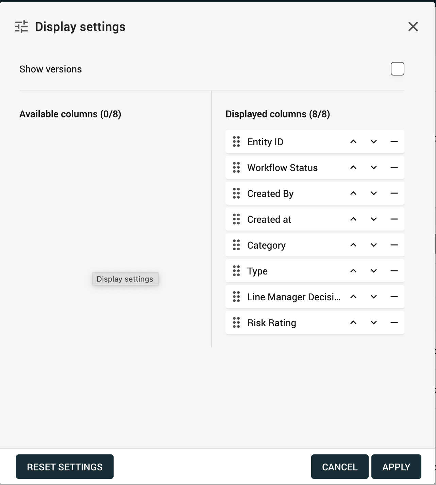Move Created at column up
This screenshot has height=485, width=436.
(353, 219)
